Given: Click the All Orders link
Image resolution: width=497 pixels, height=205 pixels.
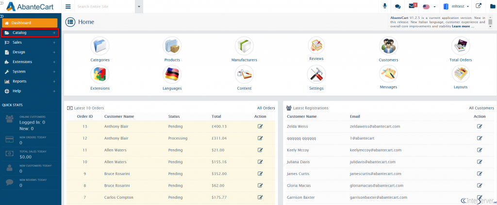Looking at the screenshot, I should point(266,108).
